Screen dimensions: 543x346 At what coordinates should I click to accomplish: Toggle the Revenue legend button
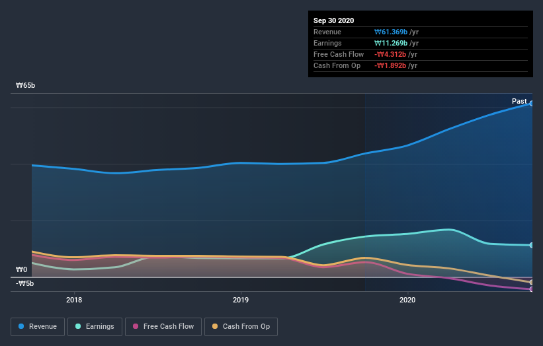(x=38, y=327)
